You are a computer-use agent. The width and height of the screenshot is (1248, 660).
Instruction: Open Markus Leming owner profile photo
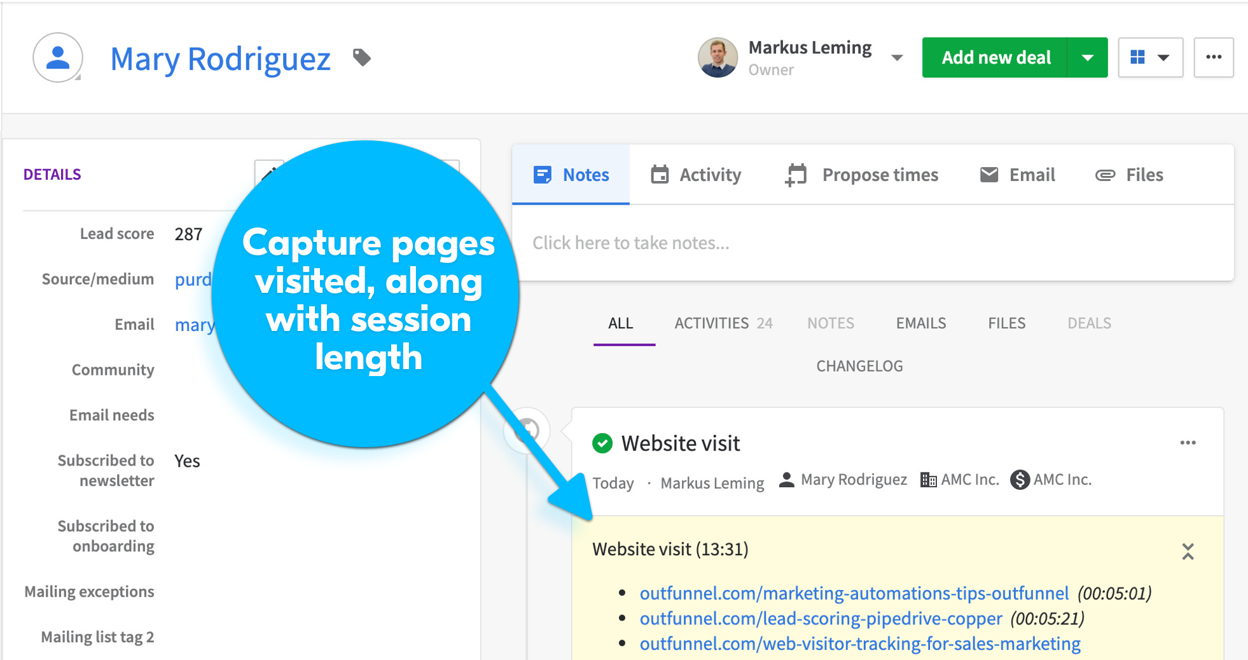(x=718, y=58)
